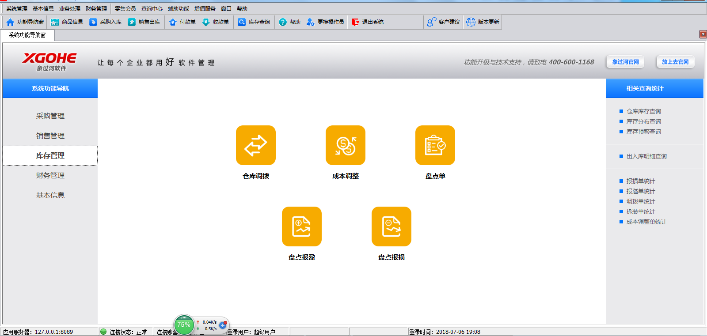Open 商品信息 from the toolbar
Image resolution: width=707 pixels, height=336 pixels.
(x=67, y=22)
